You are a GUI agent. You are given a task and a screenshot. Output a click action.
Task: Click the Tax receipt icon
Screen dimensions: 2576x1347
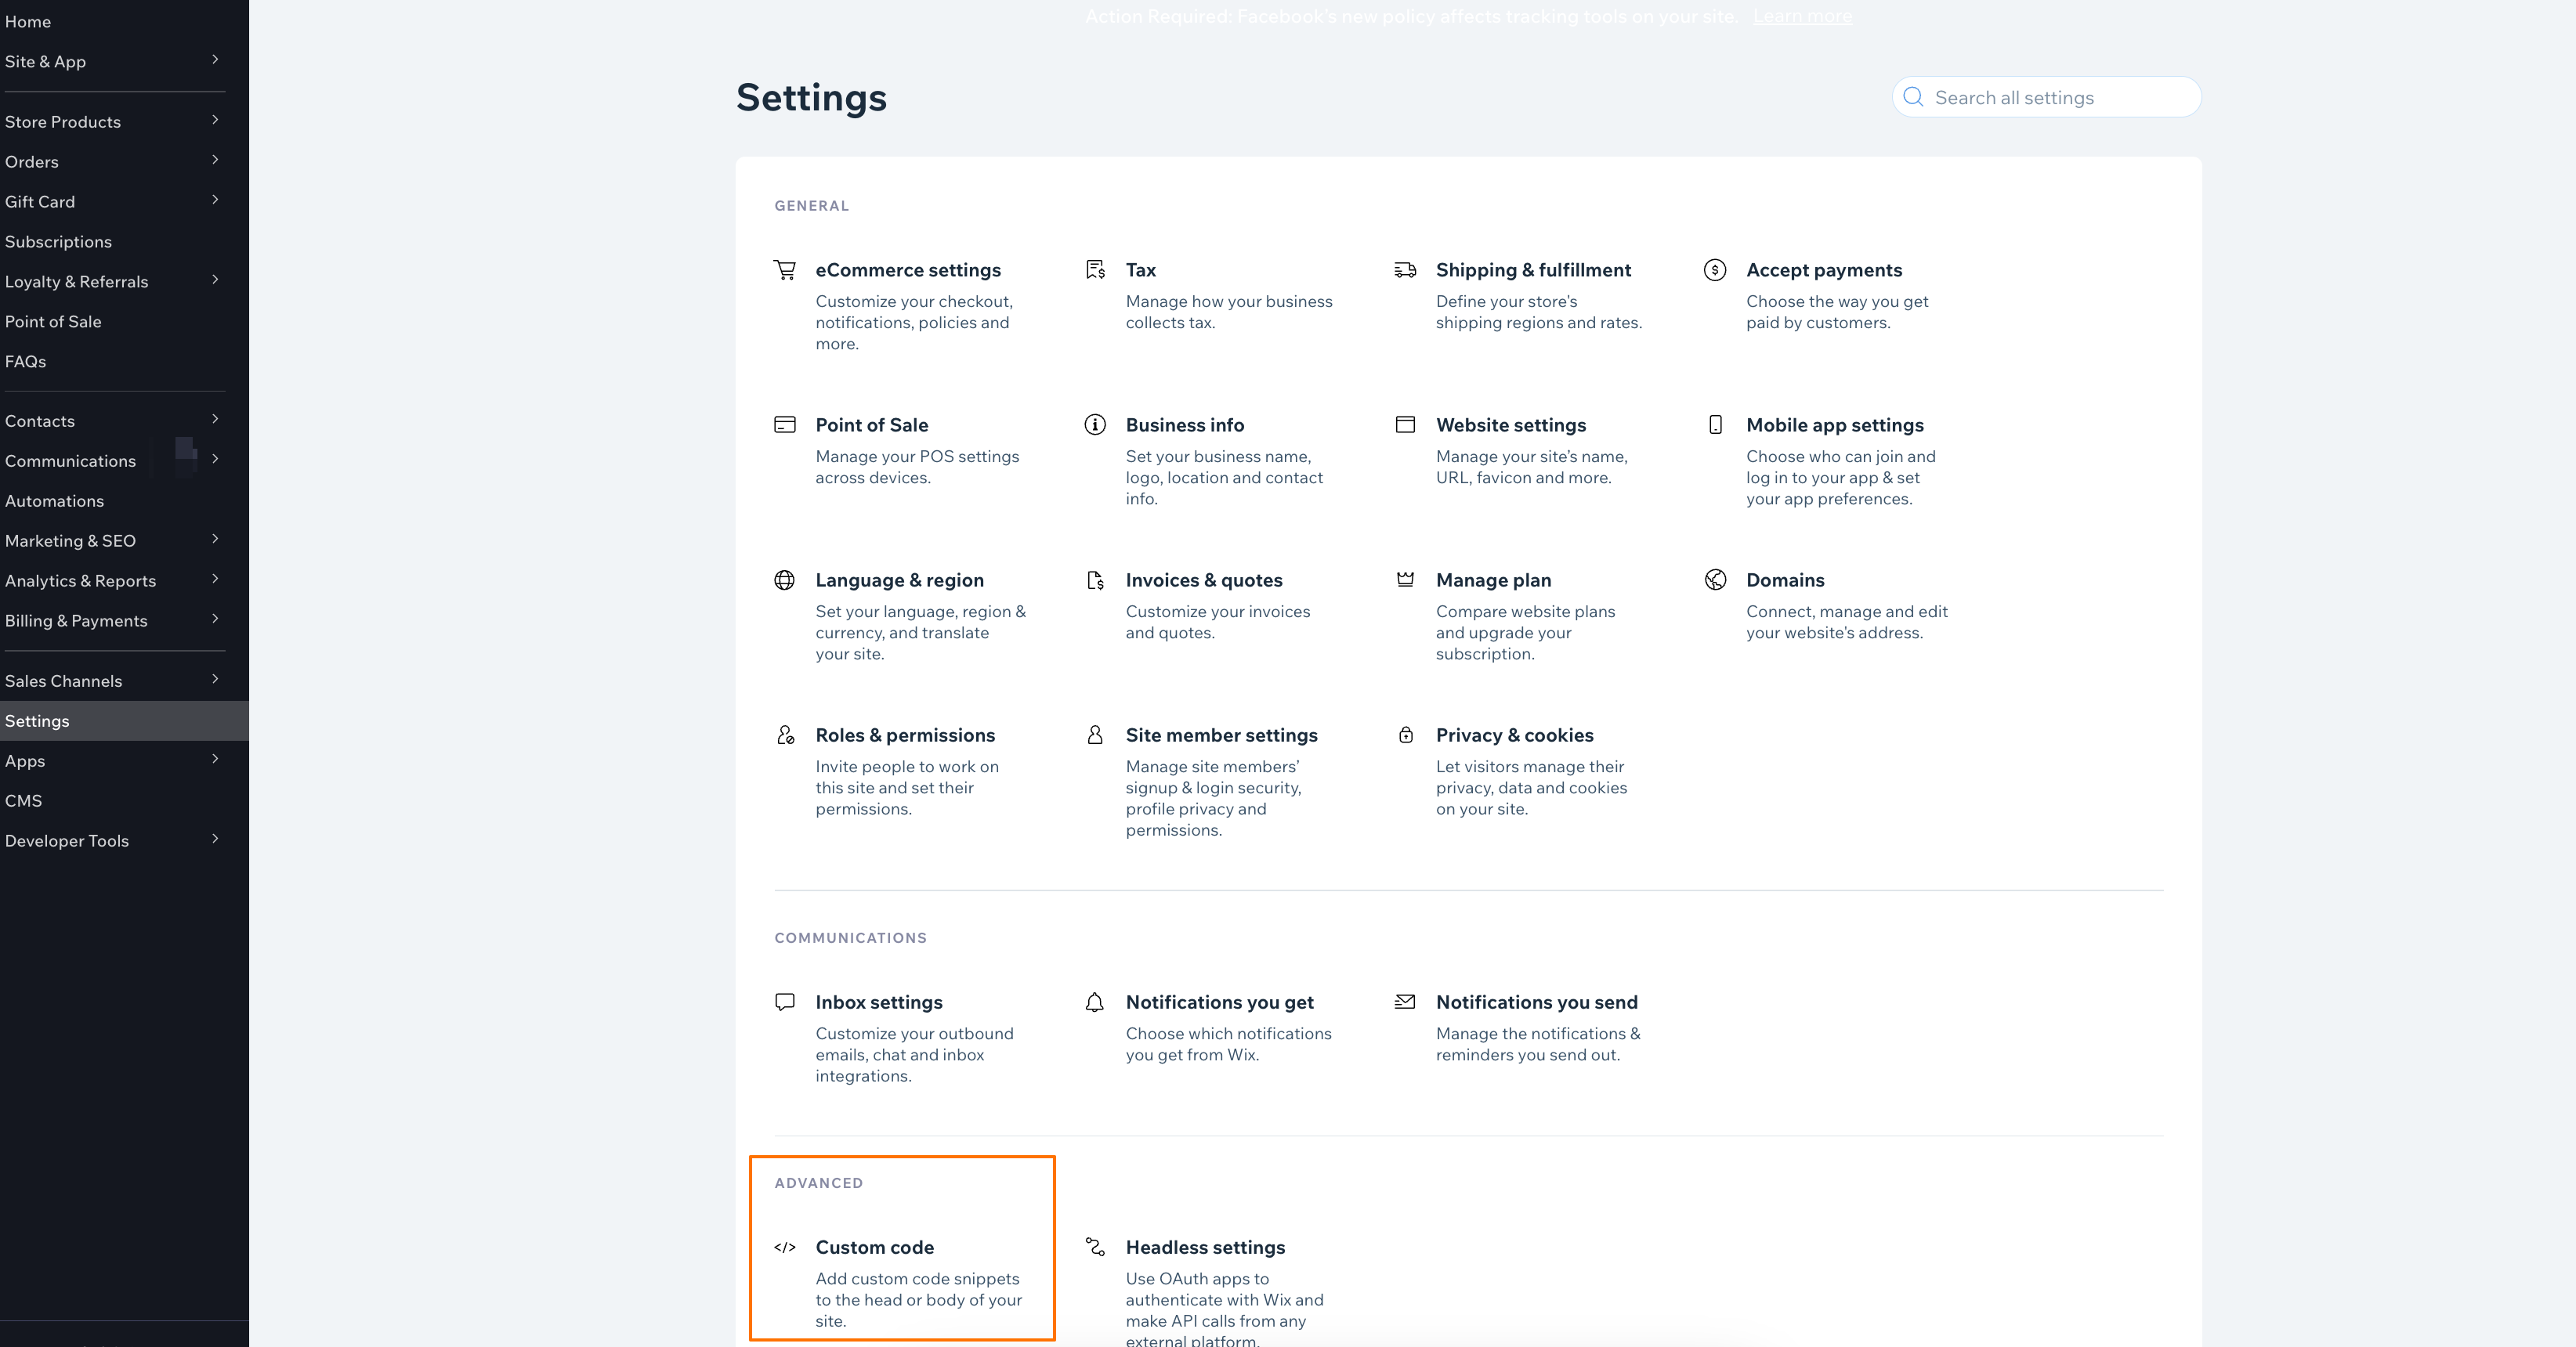coord(1095,270)
